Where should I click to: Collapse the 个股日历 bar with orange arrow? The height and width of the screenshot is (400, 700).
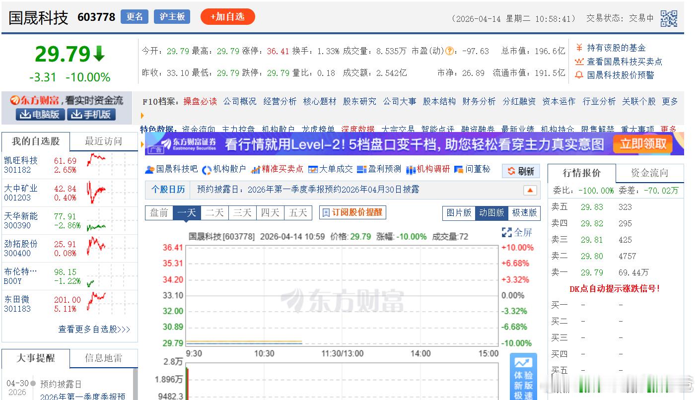click(x=530, y=190)
